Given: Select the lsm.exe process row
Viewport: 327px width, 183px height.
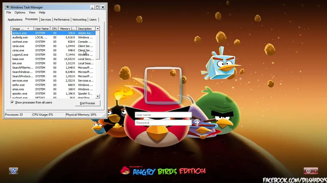Looking at the screenshot, I should 53,63.
